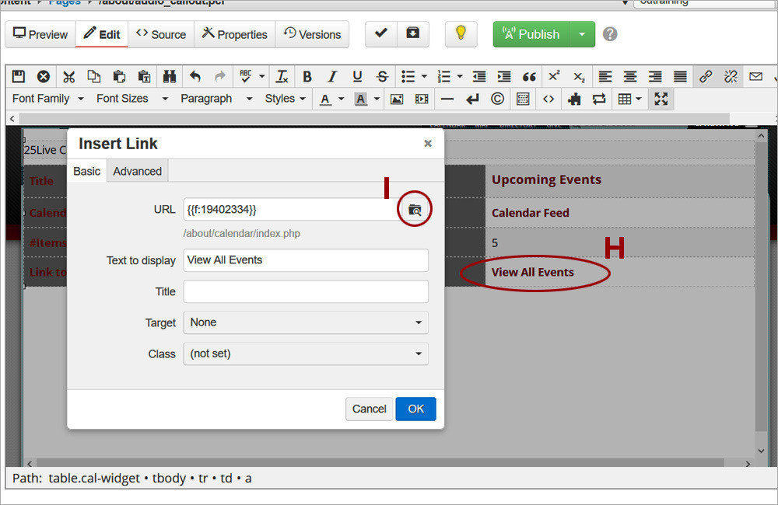Decrease indent of the text
The height and width of the screenshot is (505, 778).
point(478,76)
